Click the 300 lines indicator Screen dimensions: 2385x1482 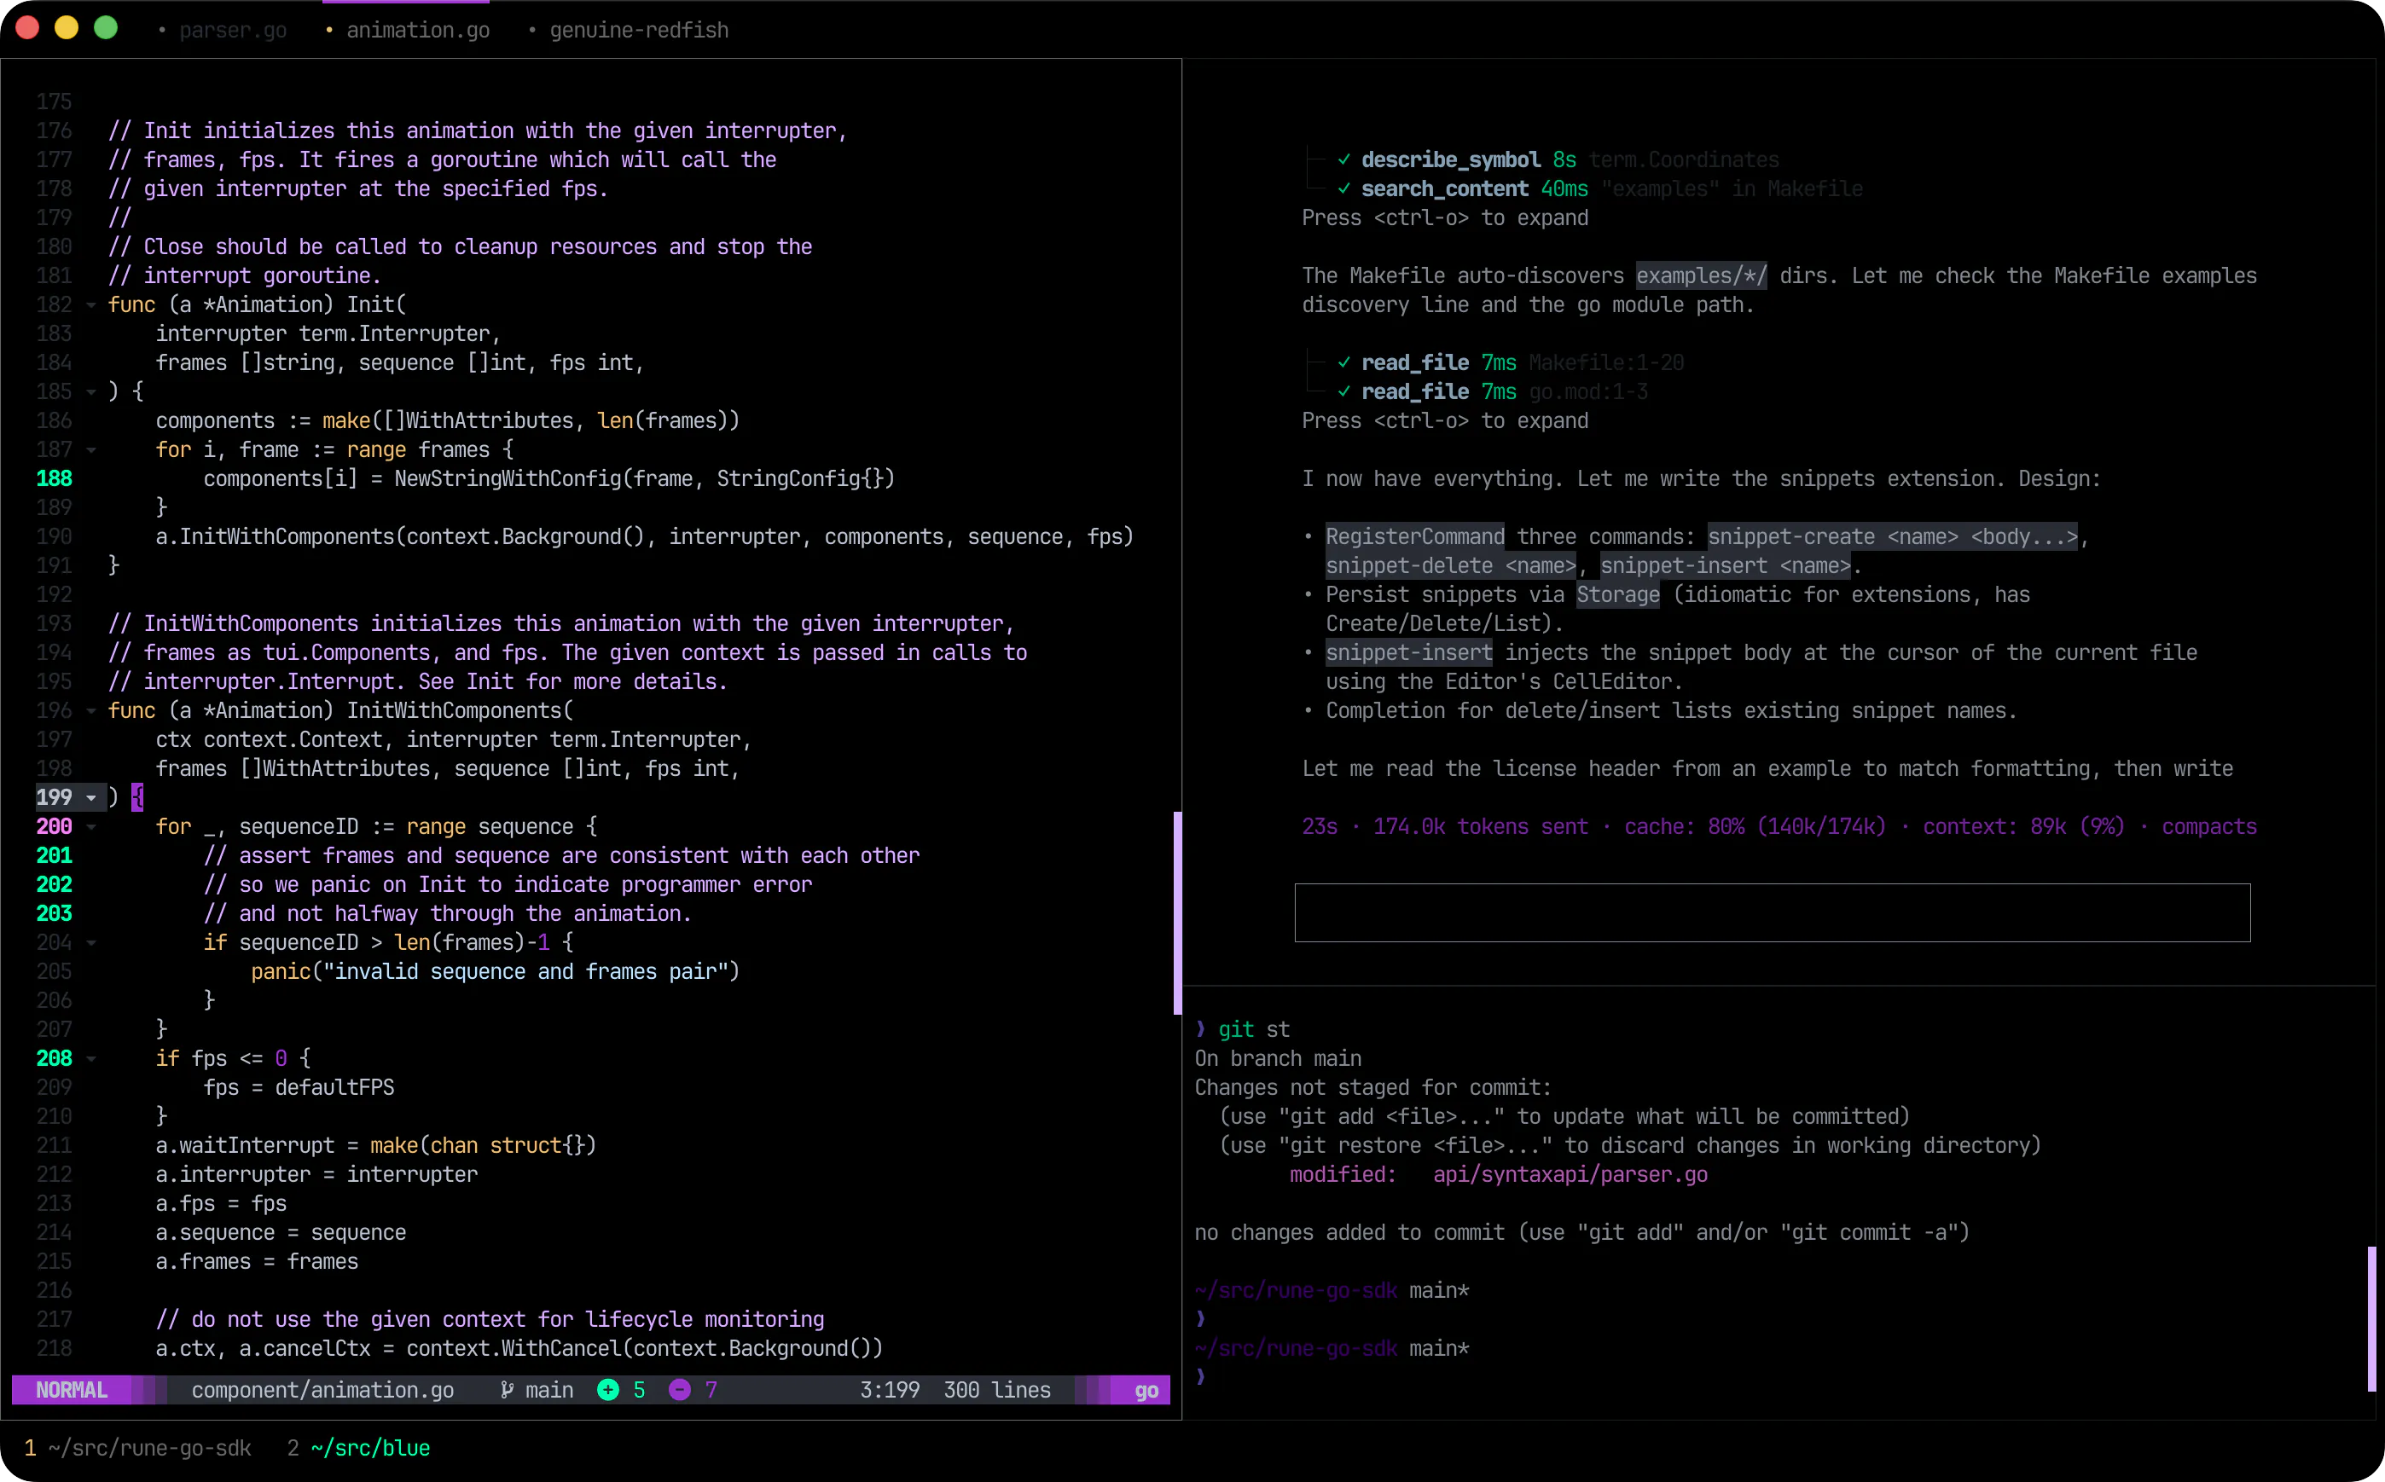click(997, 1390)
